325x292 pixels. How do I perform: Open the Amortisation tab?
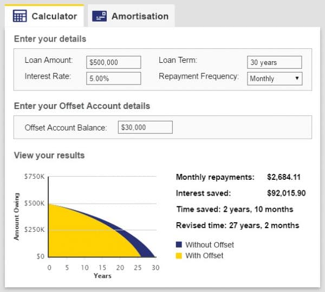click(131, 16)
